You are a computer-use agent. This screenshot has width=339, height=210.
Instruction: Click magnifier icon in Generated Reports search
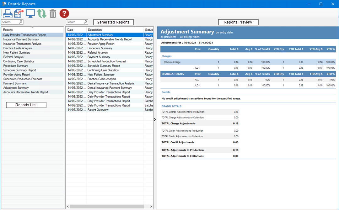85,22
